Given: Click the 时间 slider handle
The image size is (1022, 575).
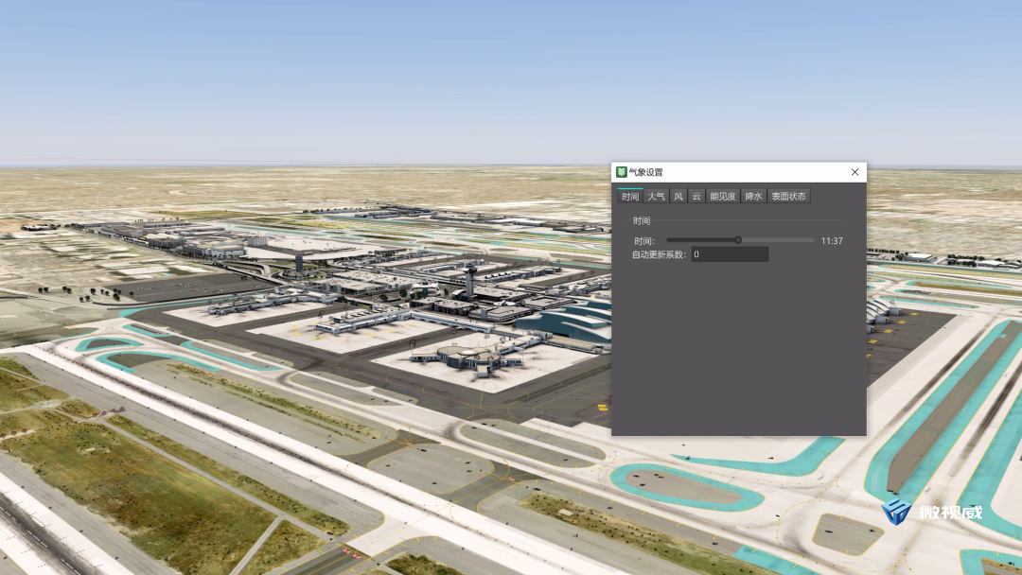Looking at the screenshot, I should [x=738, y=240].
